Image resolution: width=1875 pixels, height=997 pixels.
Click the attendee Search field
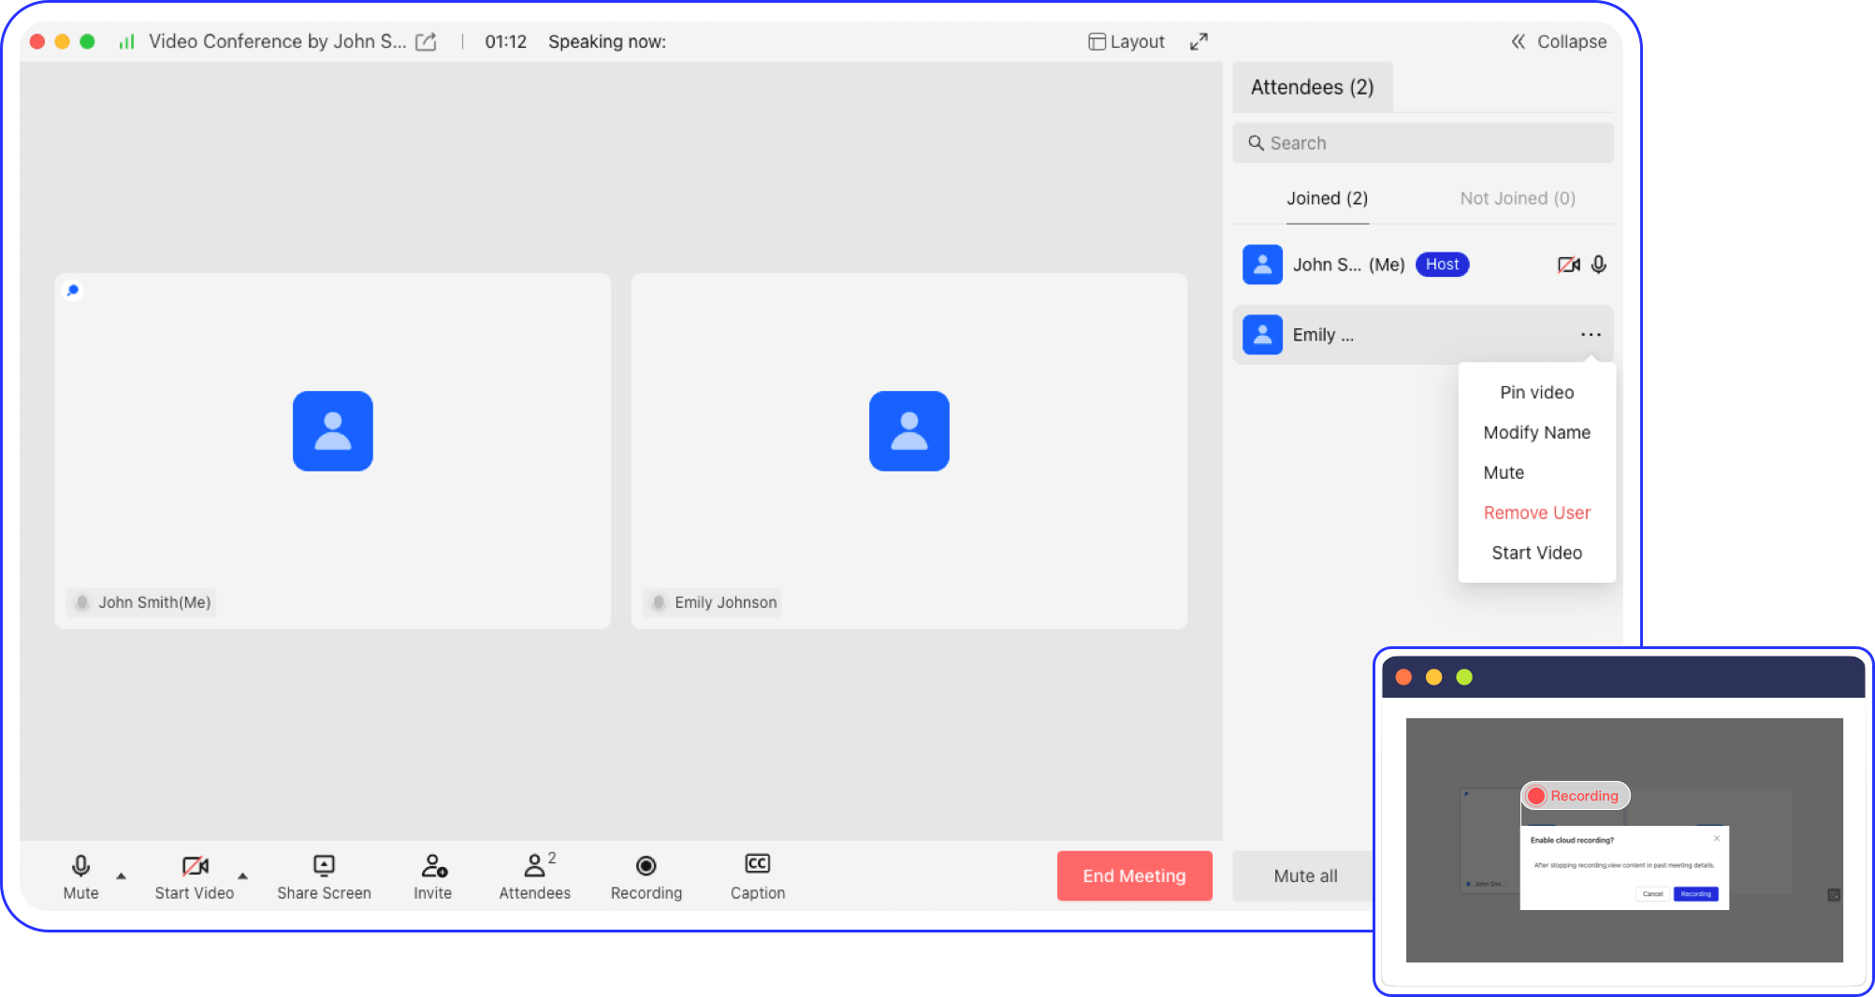(x=1421, y=142)
